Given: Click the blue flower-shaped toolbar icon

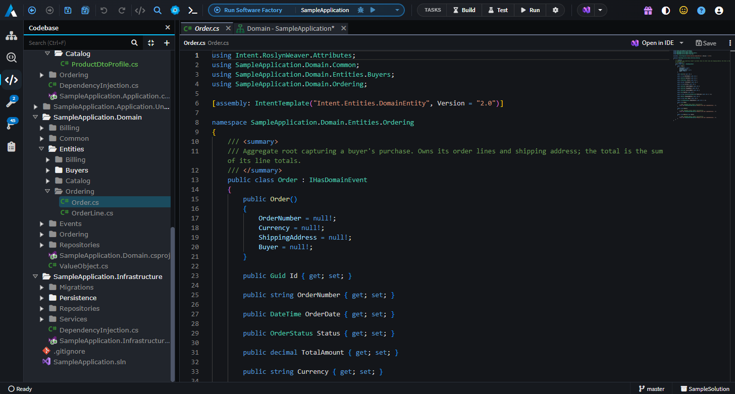Looking at the screenshot, I should [x=175, y=10].
